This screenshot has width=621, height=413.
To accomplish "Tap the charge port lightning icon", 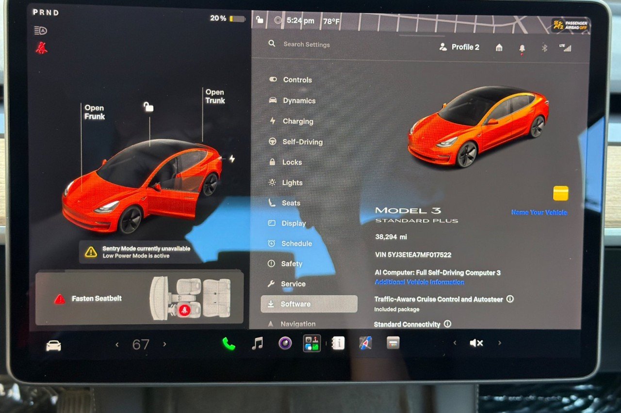I will pyautogui.click(x=232, y=159).
